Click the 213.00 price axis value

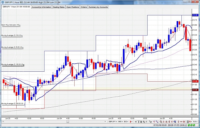[x=195, y=45]
